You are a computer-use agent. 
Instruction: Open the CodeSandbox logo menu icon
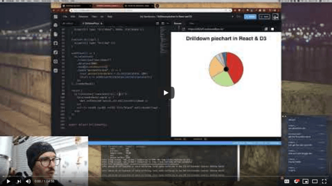(x=56, y=17)
